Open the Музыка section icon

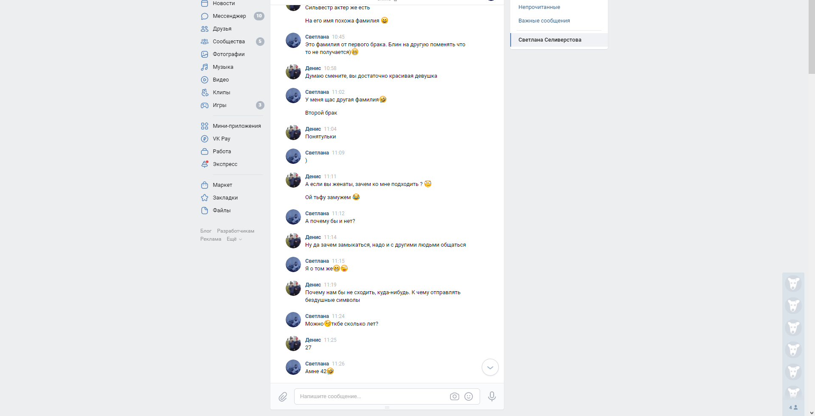point(205,67)
